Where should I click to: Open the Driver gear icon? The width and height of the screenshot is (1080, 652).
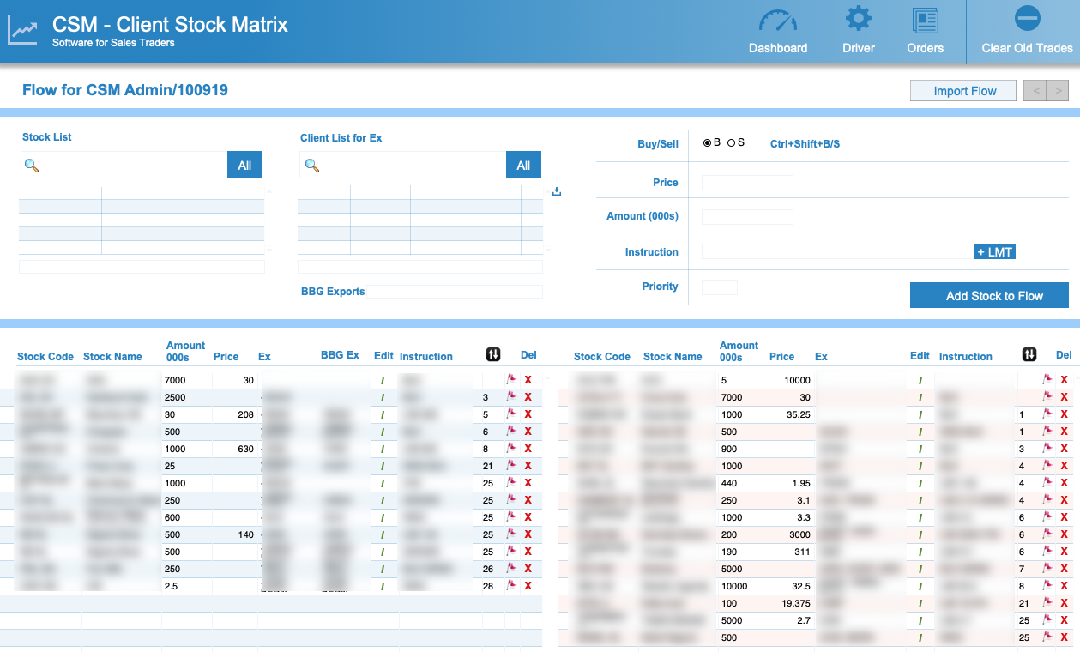click(858, 20)
